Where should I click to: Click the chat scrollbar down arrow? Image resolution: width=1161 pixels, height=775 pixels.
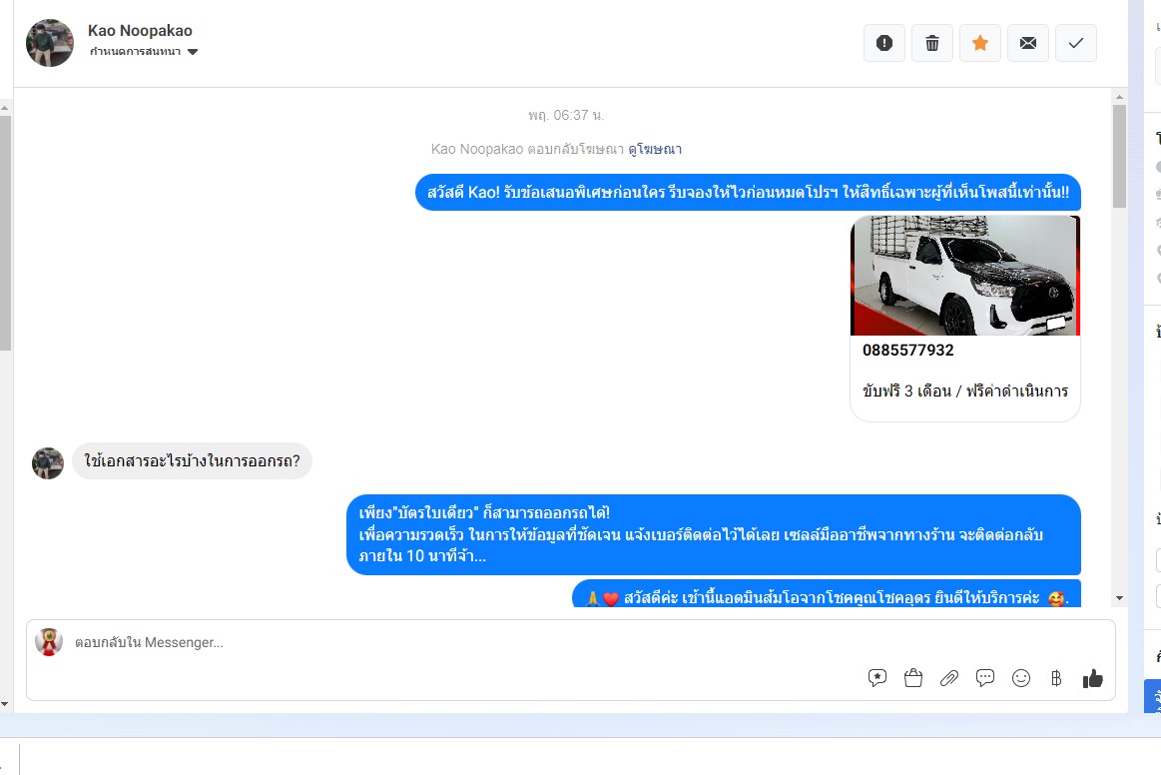click(x=1119, y=598)
